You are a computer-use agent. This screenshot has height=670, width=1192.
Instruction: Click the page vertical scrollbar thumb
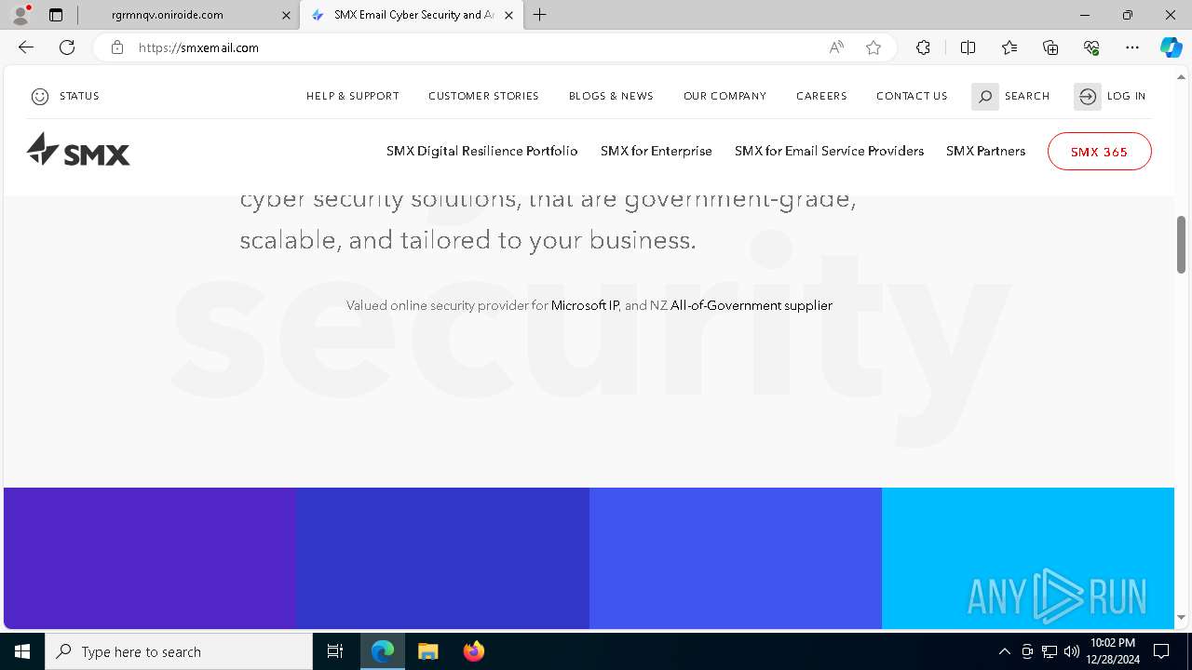coord(1182,244)
